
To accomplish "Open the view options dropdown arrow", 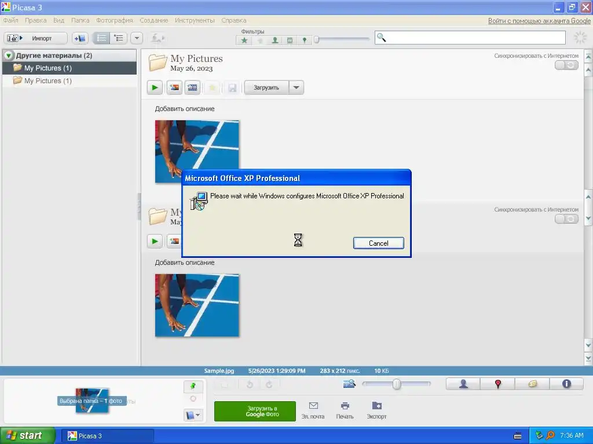I will point(137,38).
